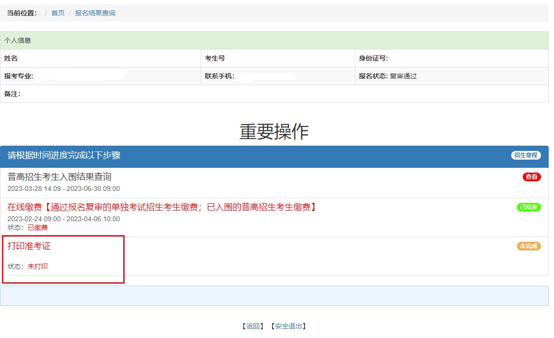Open 普高招生考生入围结果查询 item

pos(59,177)
